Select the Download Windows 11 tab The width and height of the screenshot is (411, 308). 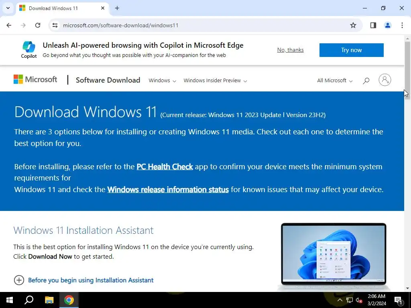[62, 8]
